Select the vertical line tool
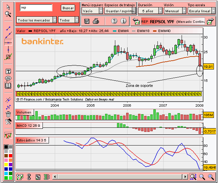Image resolution: width=218 pixels, height=183 pixels. [9, 50]
